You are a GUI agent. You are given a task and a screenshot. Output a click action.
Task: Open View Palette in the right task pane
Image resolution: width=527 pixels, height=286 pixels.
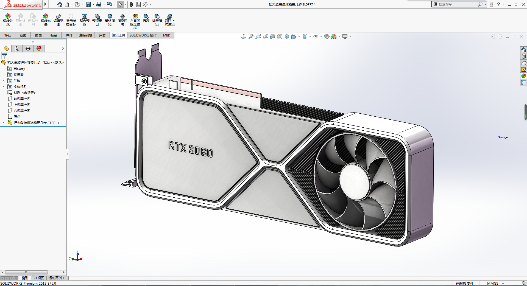point(524,69)
